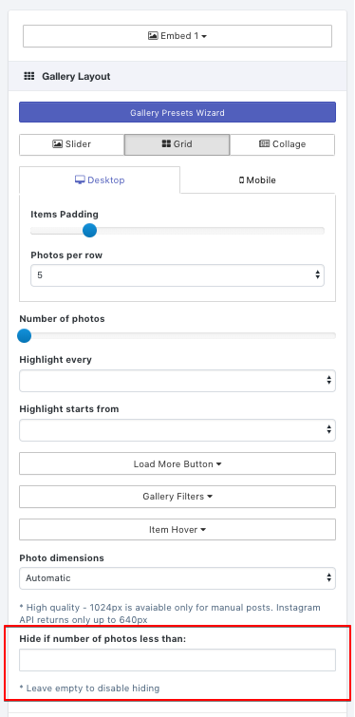Click the Gallery Layout grid icon
Viewport: 355px width, 717px height.
click(x=29, y=76)
